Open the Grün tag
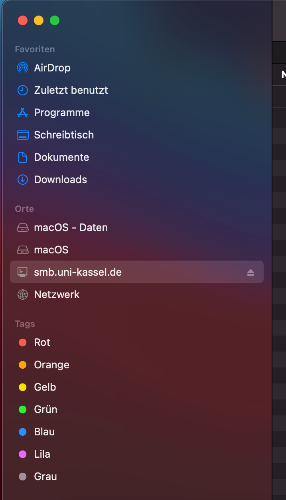 (23, 409)
